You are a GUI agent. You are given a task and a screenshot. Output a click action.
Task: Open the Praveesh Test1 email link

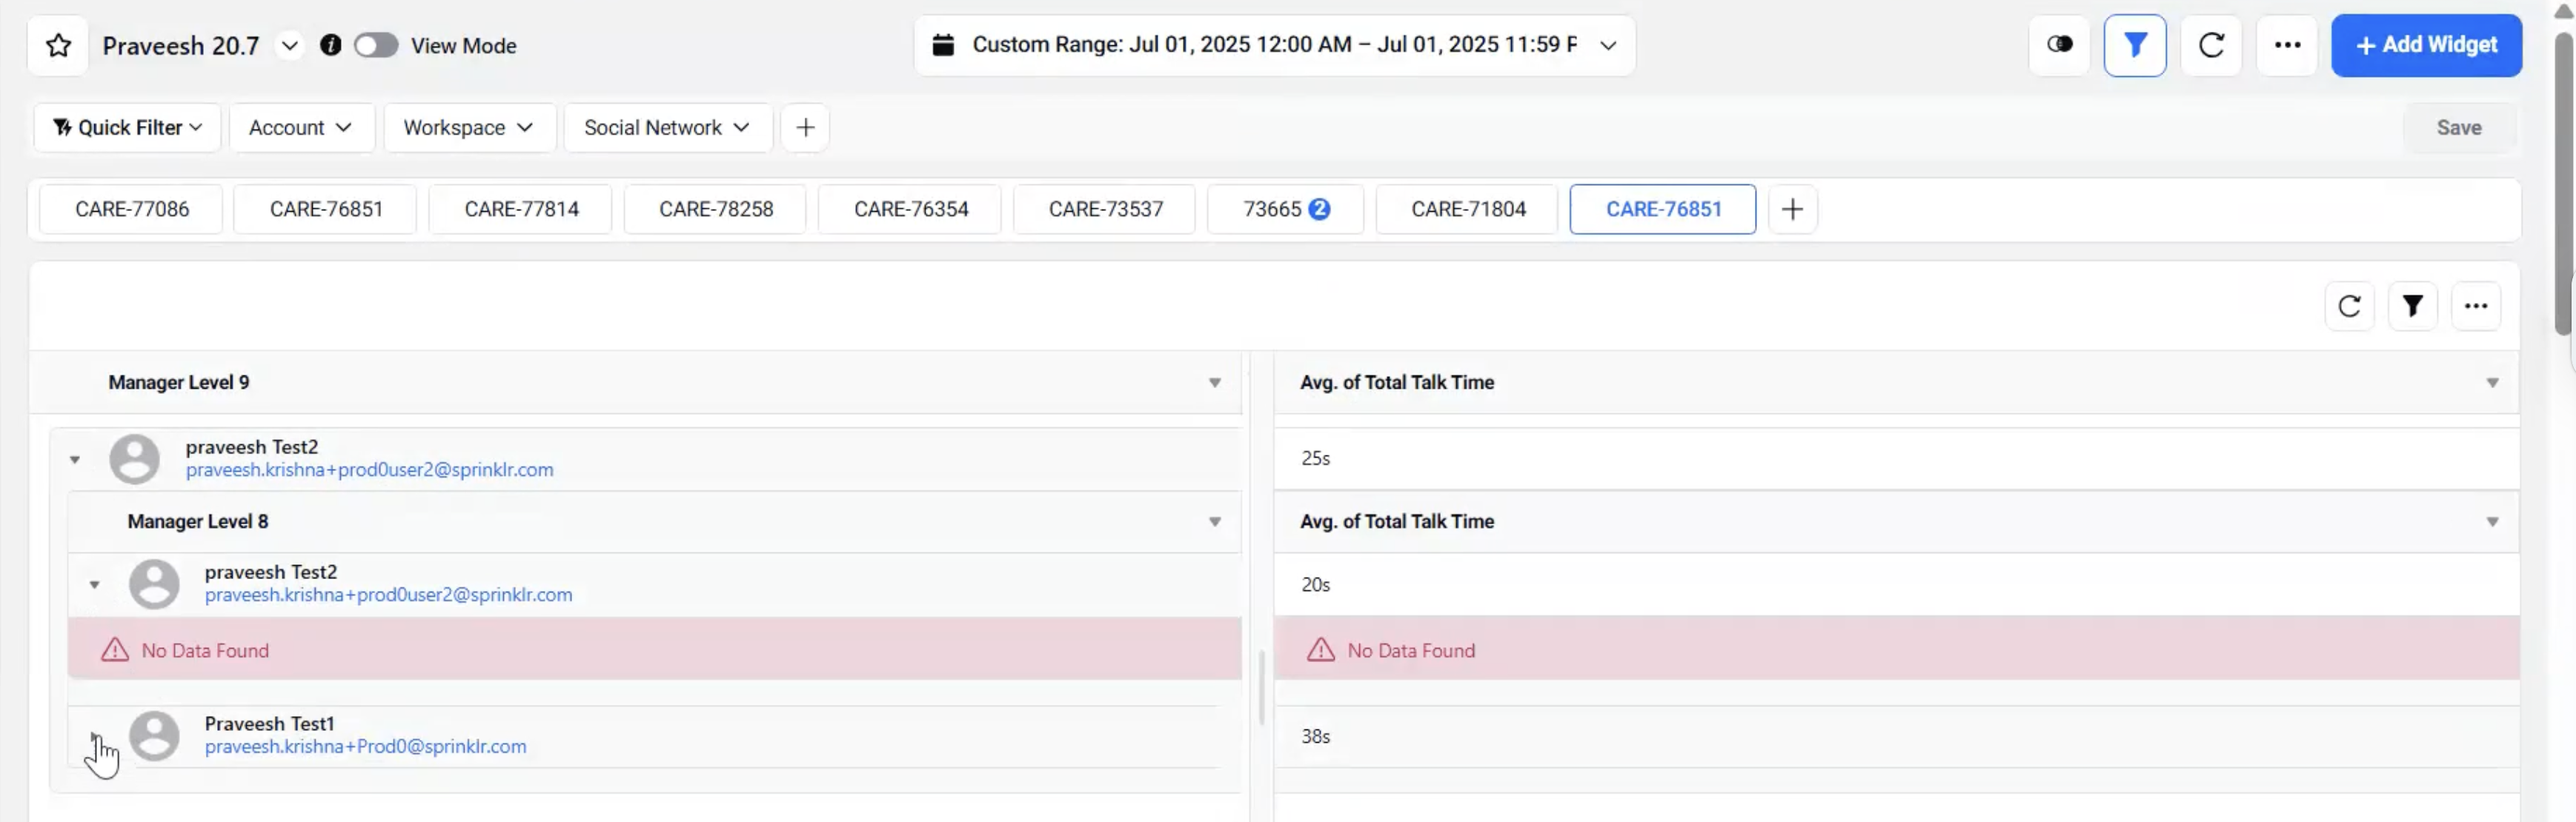[x=365, y=747]
